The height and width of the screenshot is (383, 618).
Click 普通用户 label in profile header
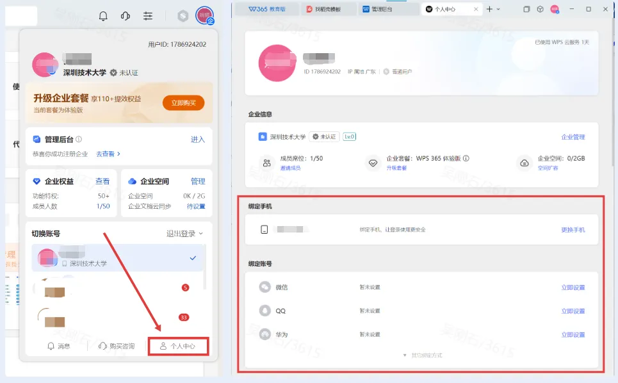402,72
